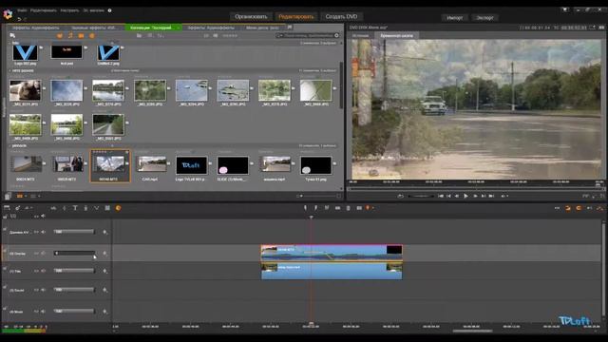Step one frame forward in the preview
608x342 pixels.
(475, 197)
